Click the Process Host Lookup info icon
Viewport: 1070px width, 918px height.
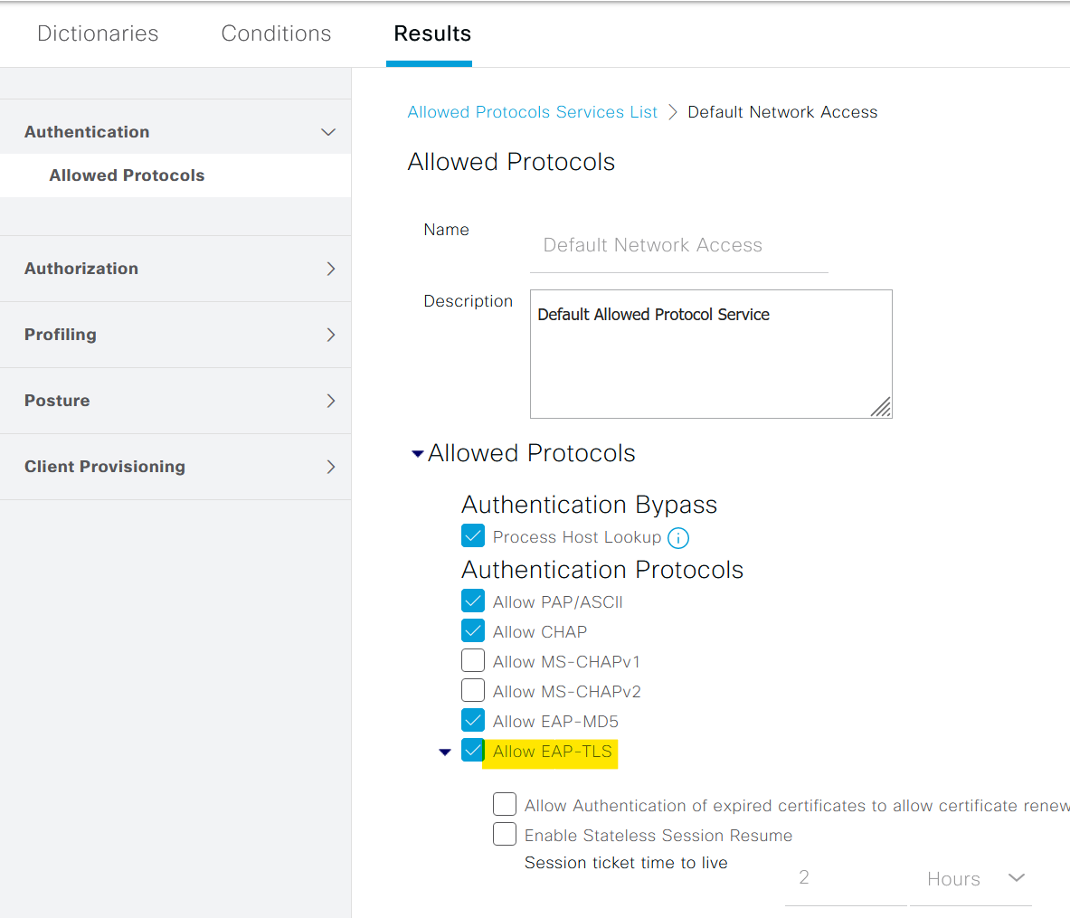[677, 538]
